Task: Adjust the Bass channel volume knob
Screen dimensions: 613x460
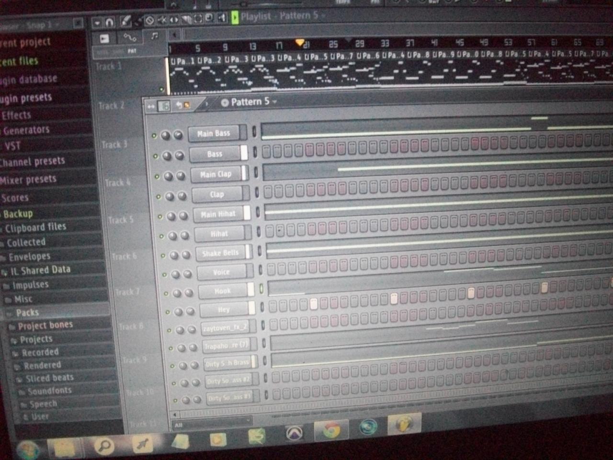Action: (x=179, y=155)
